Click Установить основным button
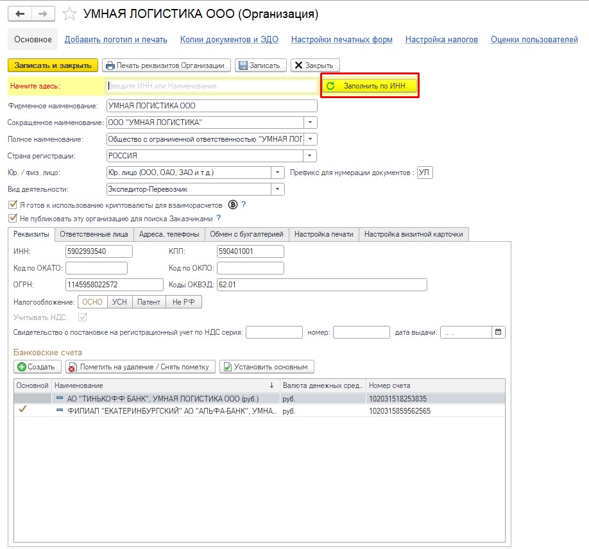The image size is (589, 549). (x=267, y=367)
